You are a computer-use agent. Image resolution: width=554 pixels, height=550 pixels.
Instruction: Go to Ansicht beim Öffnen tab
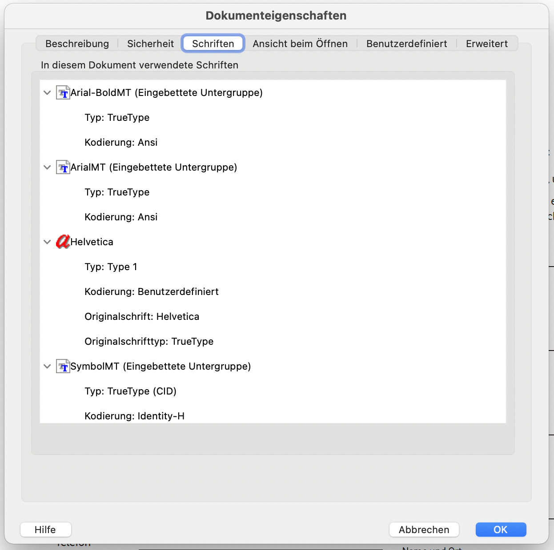click(300, 44)
